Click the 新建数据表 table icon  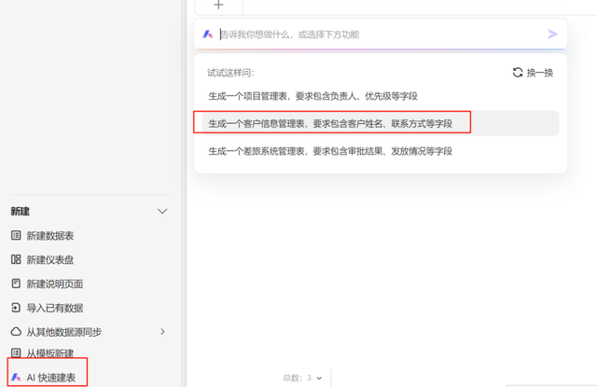[x=16, y=235]
